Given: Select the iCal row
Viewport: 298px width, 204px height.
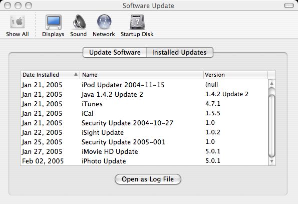Looking at the screenshot, I should point(144,113).
